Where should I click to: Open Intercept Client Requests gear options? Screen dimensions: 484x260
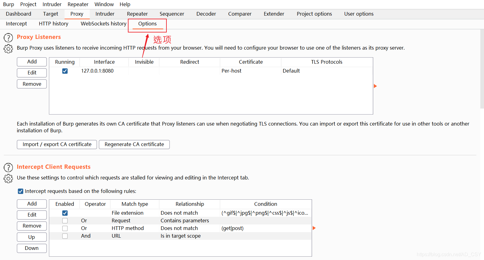click(x=8, y=179)
